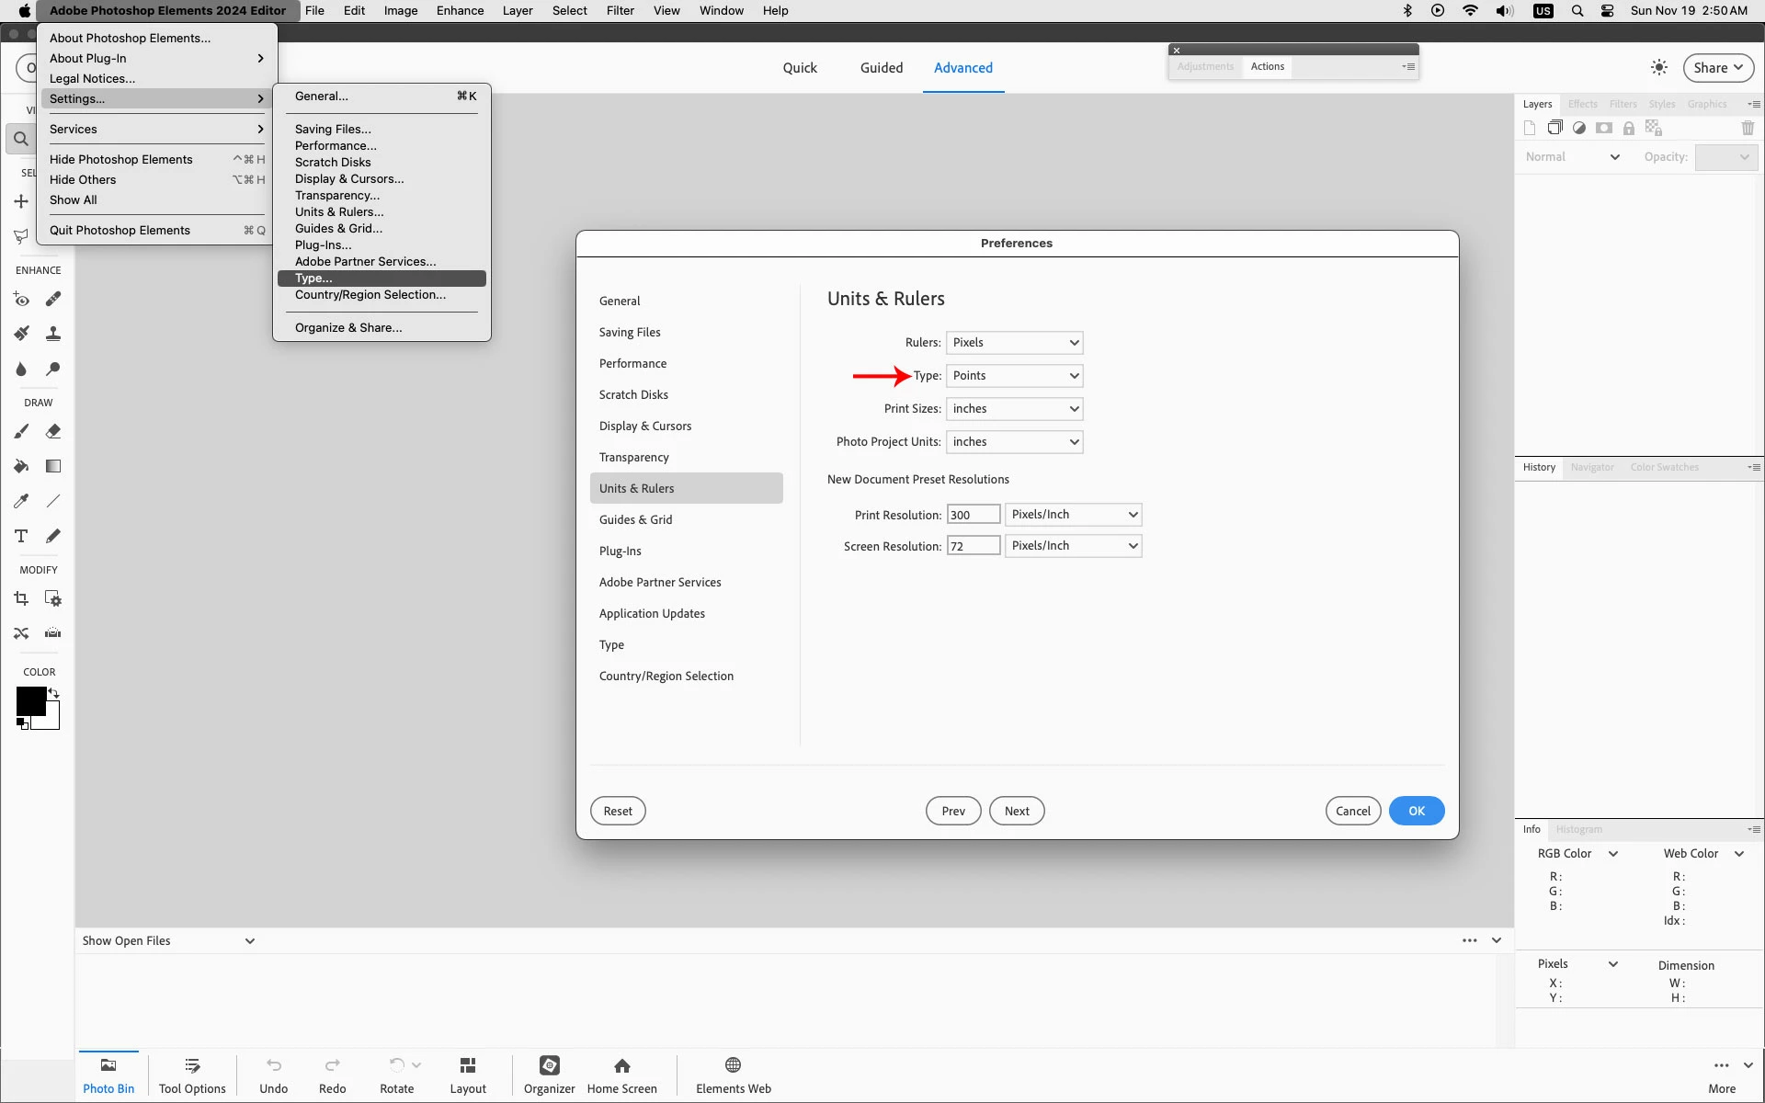
Task: Open the Organizer from taskbar
Action: click(x=549, y=1074)
